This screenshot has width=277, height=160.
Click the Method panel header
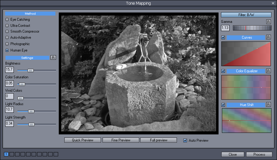(30, 14)
